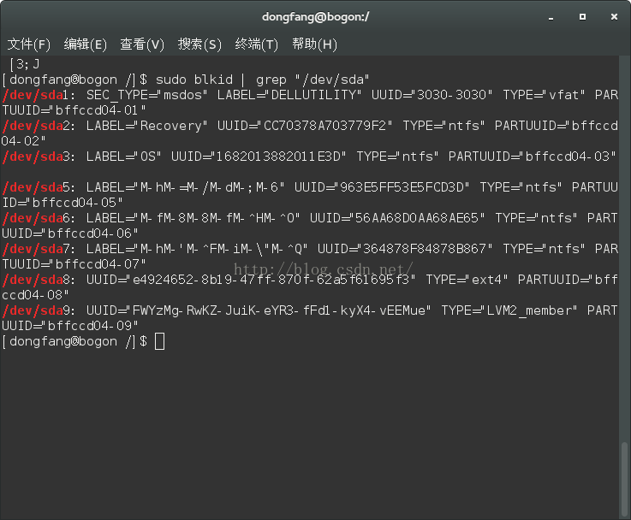
Task: Click the UUID="3030-3030" value
Action: 432,95
